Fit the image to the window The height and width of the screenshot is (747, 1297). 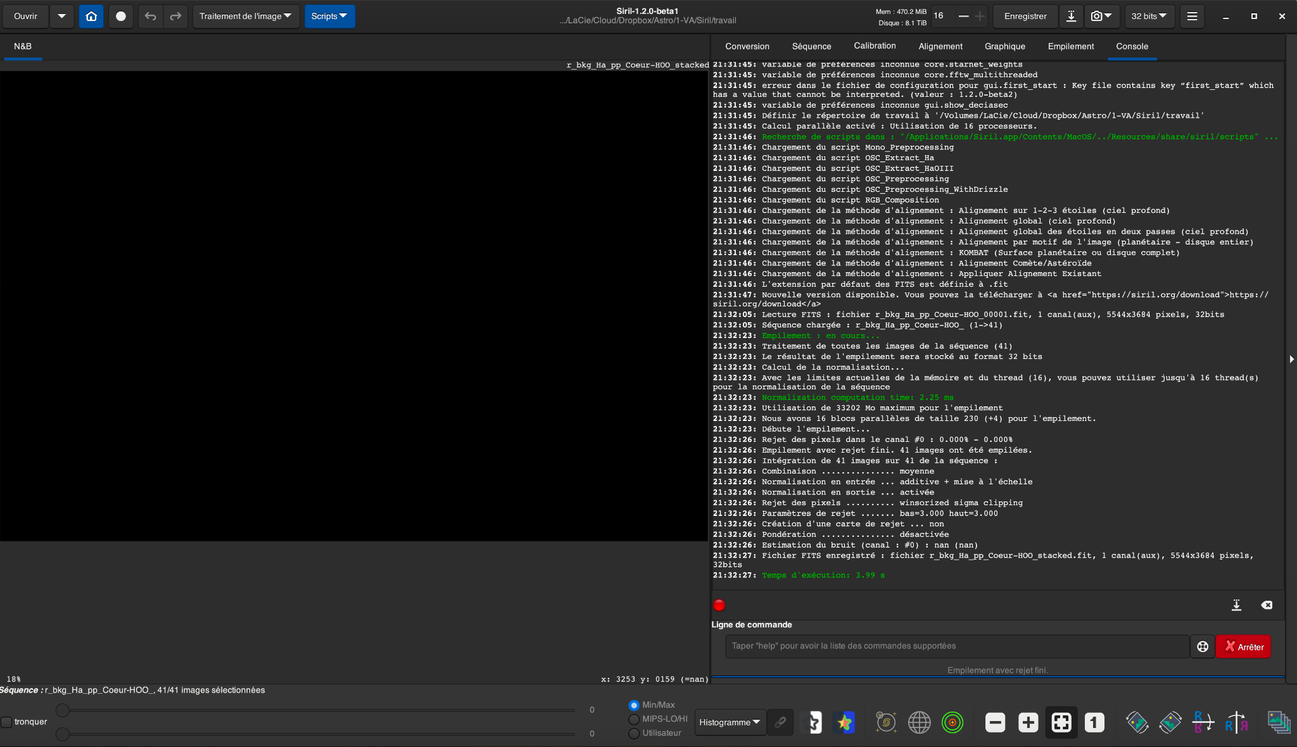tap(1061, 722)
